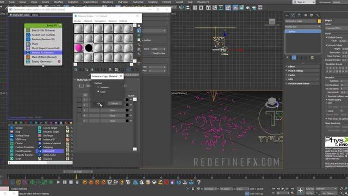Screen dimensions: 348x196
Task: Click OK in Instance (Copy) Material dialog
Action: (99, 103)
